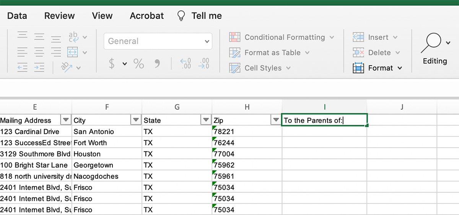
Task: Open the General number format combo box
Action: click(x=158, y=41)
